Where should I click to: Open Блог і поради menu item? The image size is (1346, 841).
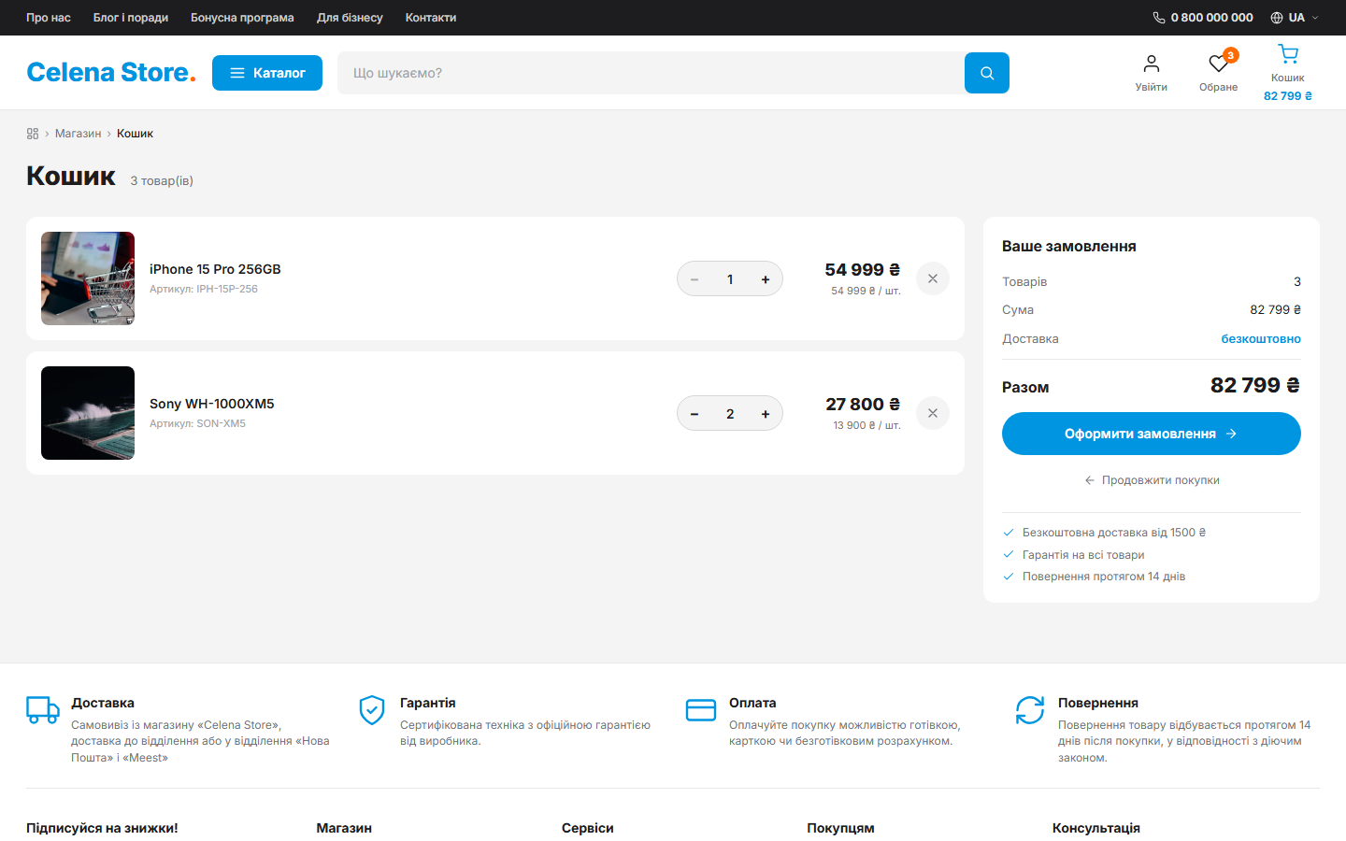pos(131,18)
